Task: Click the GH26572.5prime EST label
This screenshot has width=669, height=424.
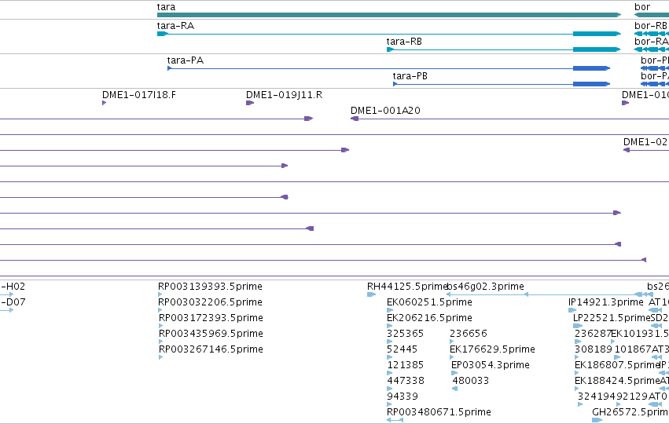Action: (x=630, y=412)
